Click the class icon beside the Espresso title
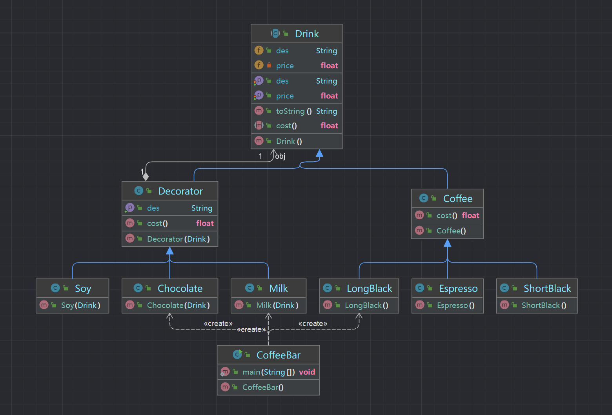This screenshot has height=415, width=612. [419, 288]
